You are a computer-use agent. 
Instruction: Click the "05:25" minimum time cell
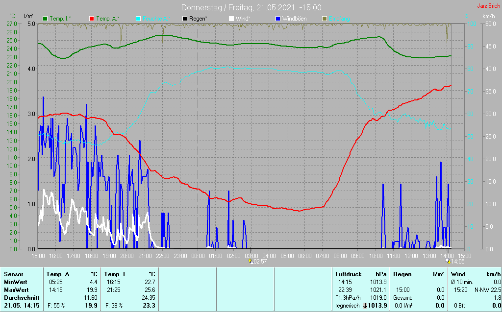[x=56, y=282]
